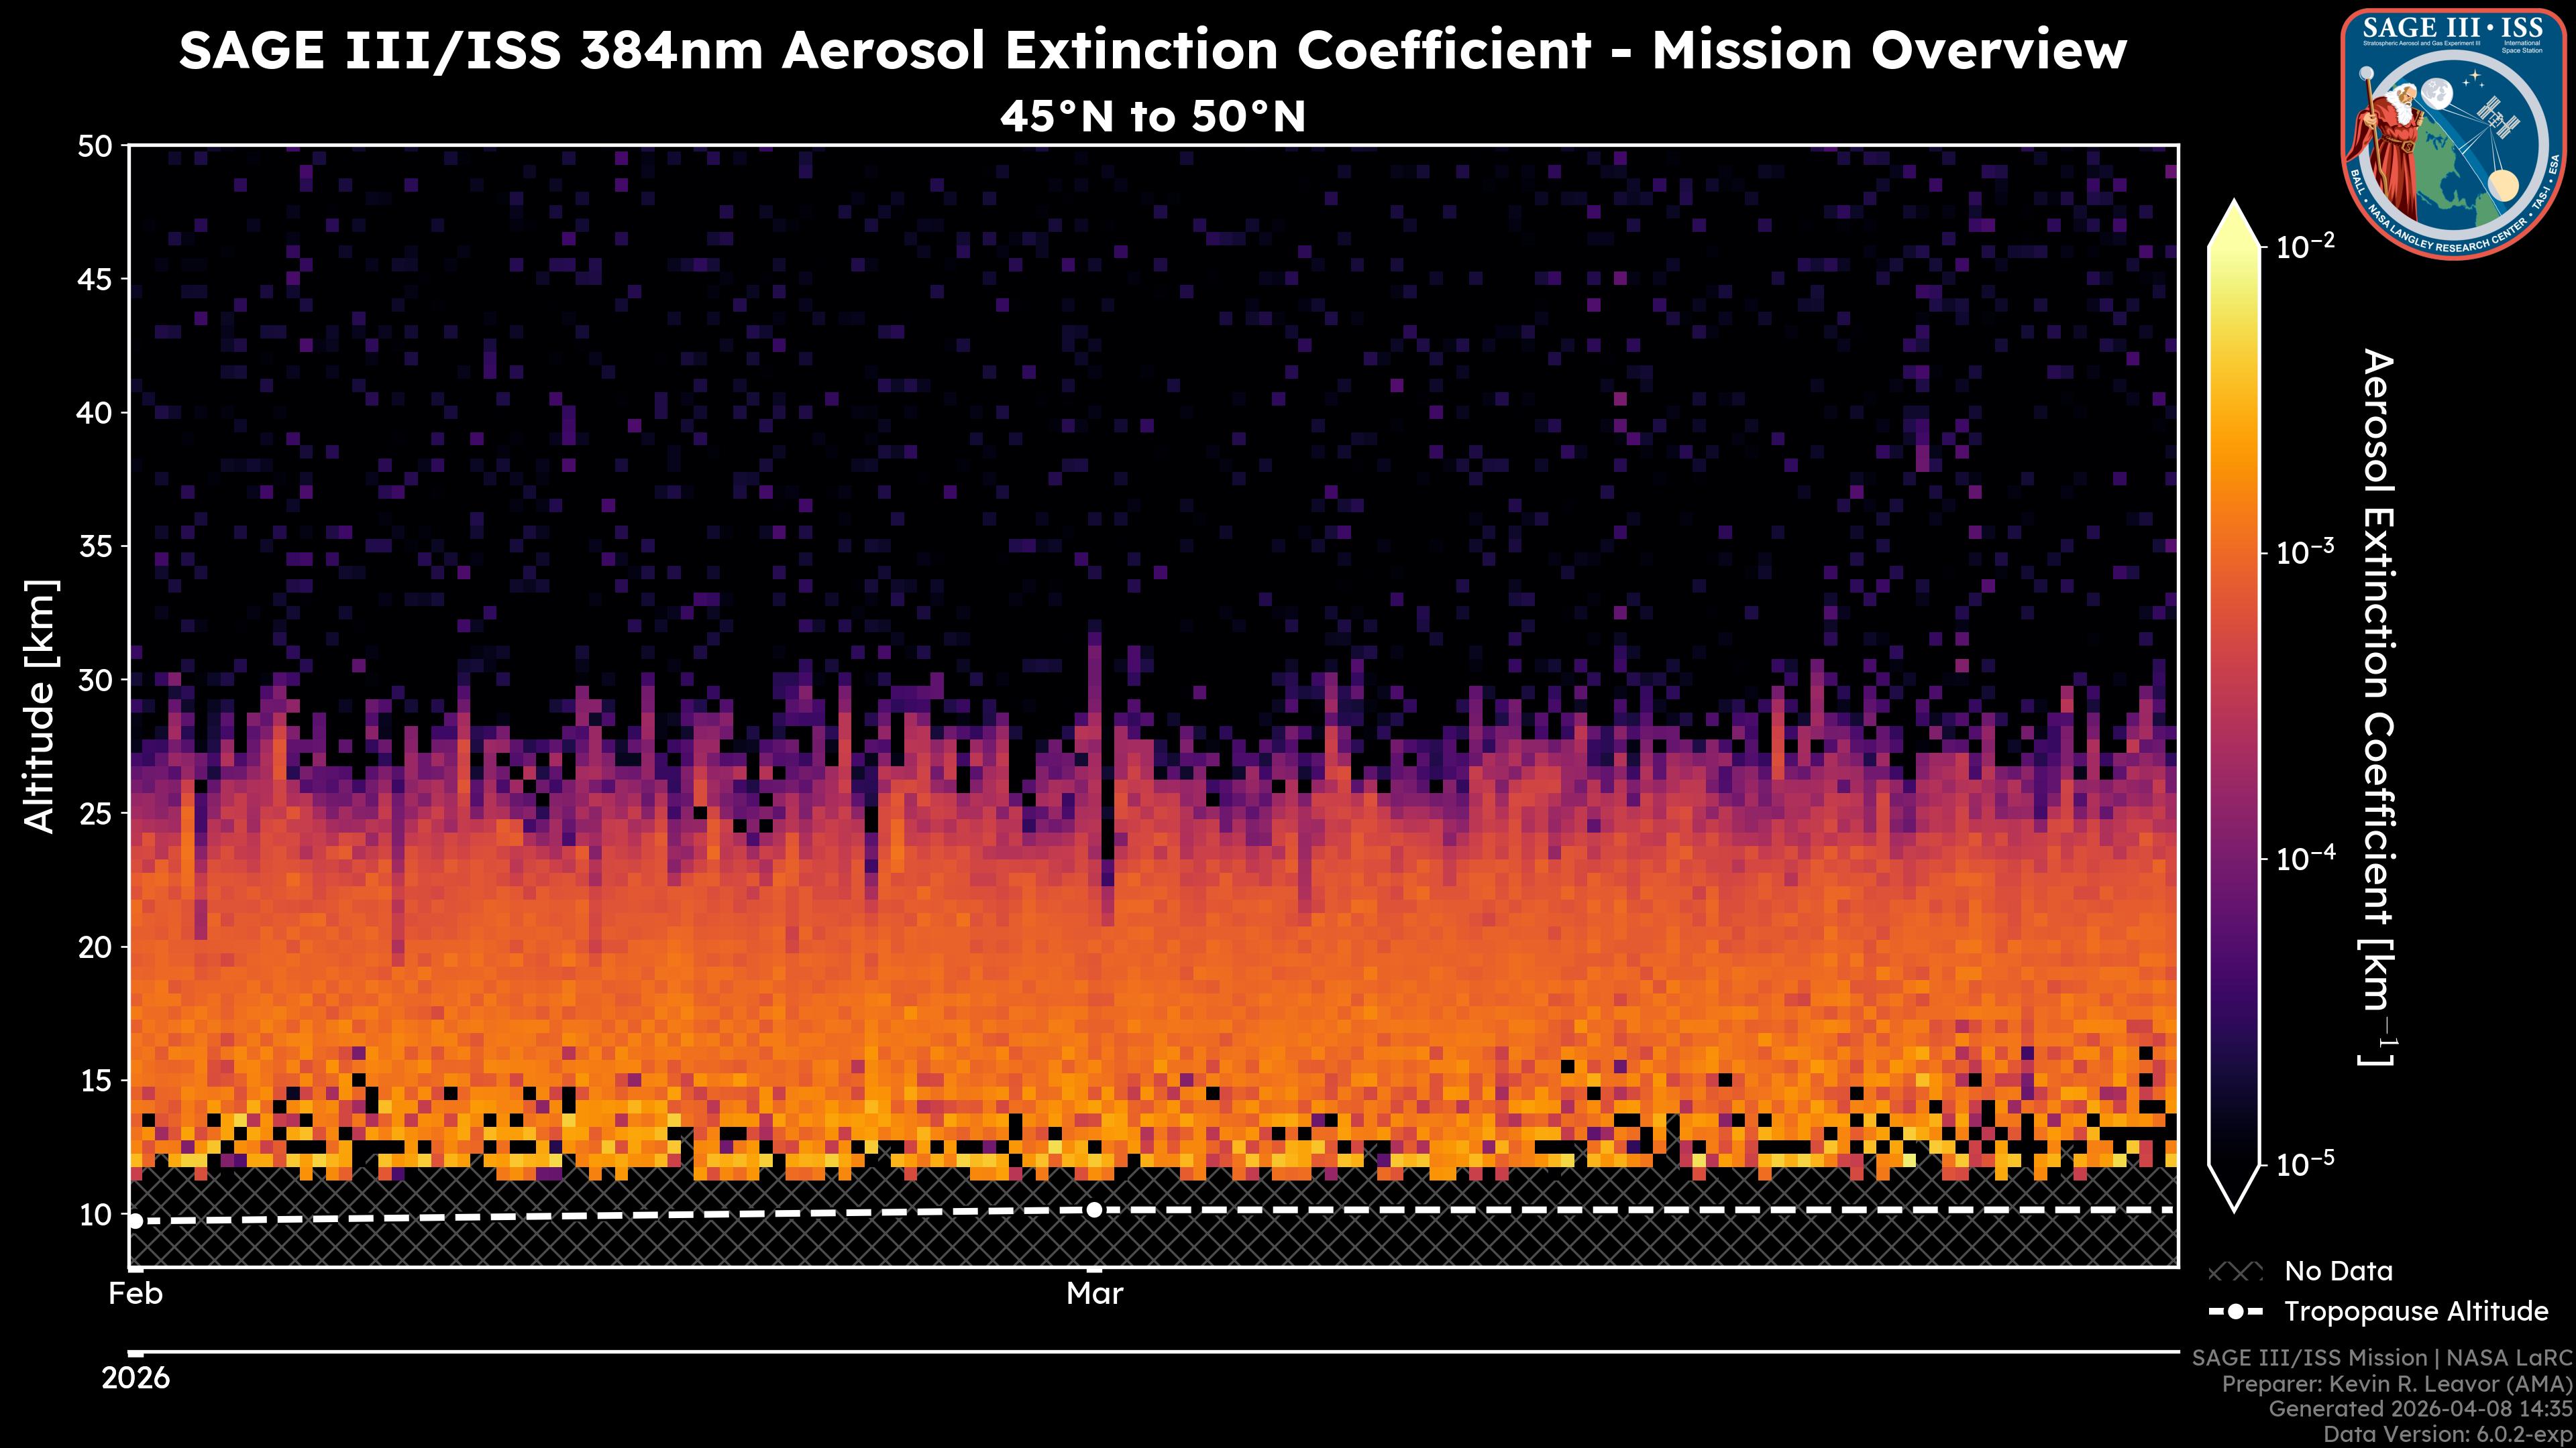The height and width of the screenshot is (1448, 2576).
Task: Click the tropopause marker dot at Mar
Action: pos(1094,1210)
